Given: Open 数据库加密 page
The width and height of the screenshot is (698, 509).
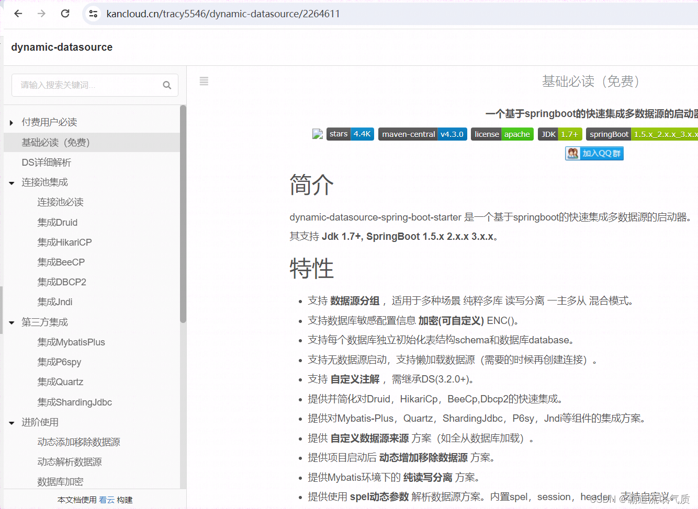Looking at the screenshot, I should [x=60, y=482].
